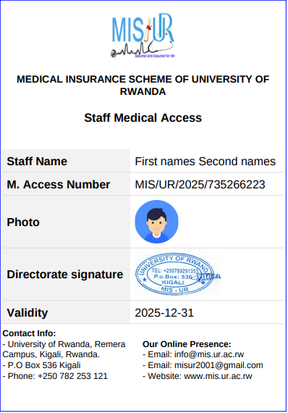The image size is (288, 413).
Task: Select access number MIS/UR/2025/735266223
Action: click(200, 184)
